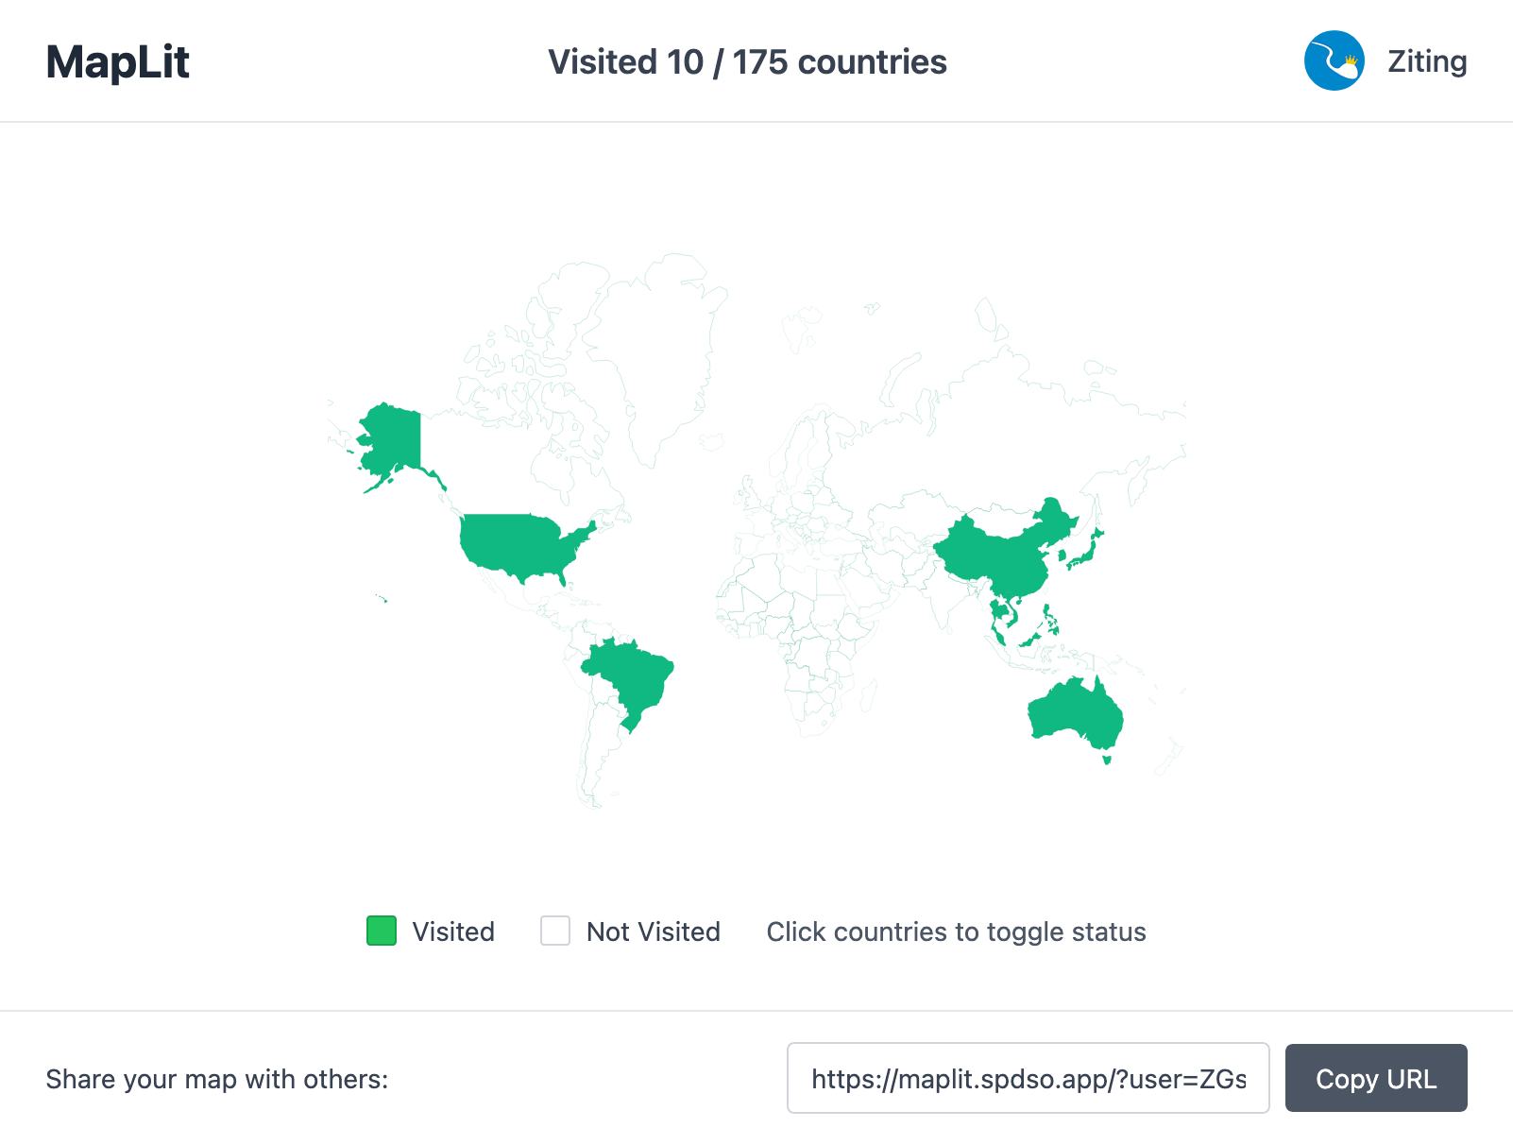Screen dimensions: 1513x1145
Task: Click the green Visited legend swatch
Action: 382,931
